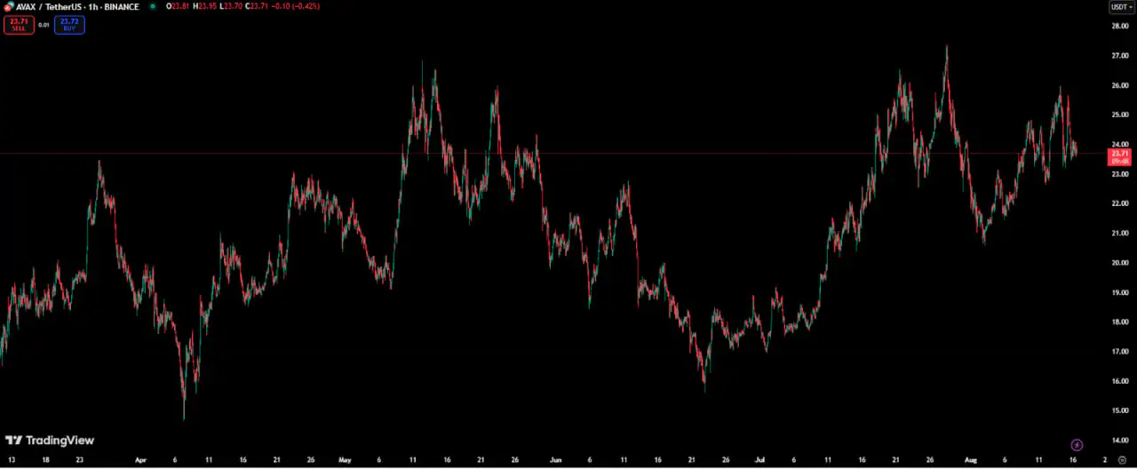The width and height of the screenshot is (1137, 469).
Task: Click the Aug label on time axis
Action: click(x=971, y=460)
